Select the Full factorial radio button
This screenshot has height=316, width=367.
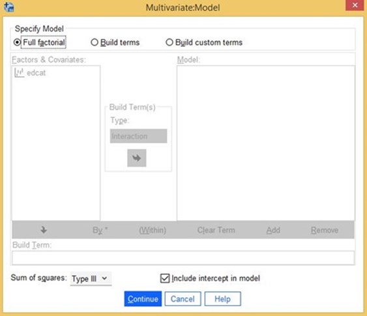pos(17,42)
